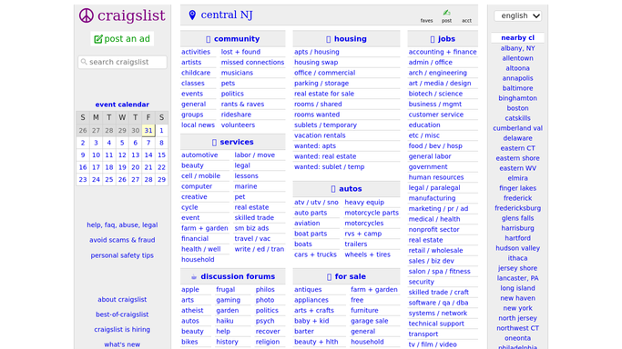Click the services section heading

point(237,142)
